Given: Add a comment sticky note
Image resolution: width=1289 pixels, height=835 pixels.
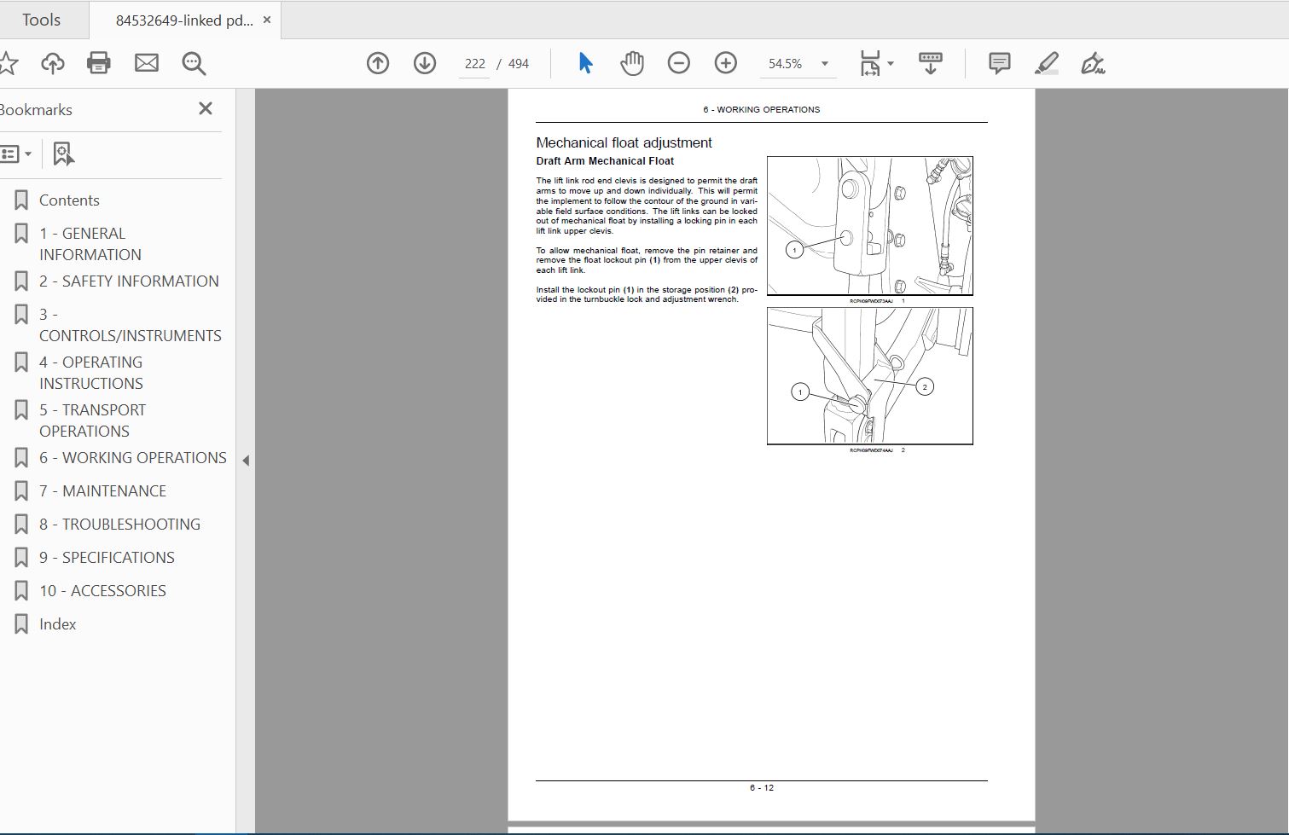Looking at the screenshot, I should coord(999,63).
